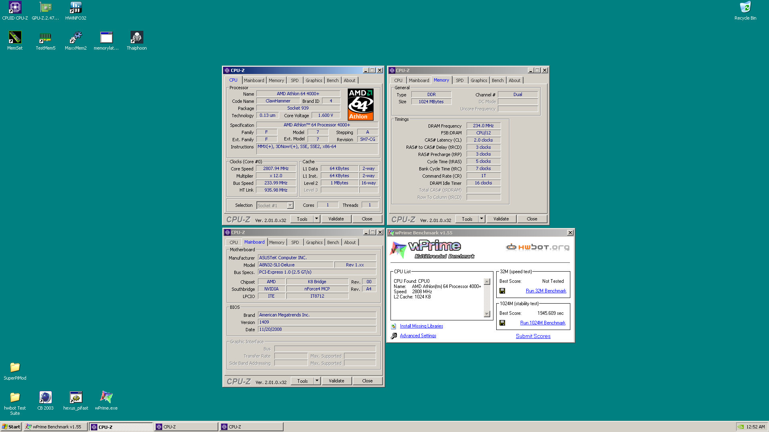Click Tools button in Mainboard window
This screenshot has height=432, width=769.
coord(302,381)
